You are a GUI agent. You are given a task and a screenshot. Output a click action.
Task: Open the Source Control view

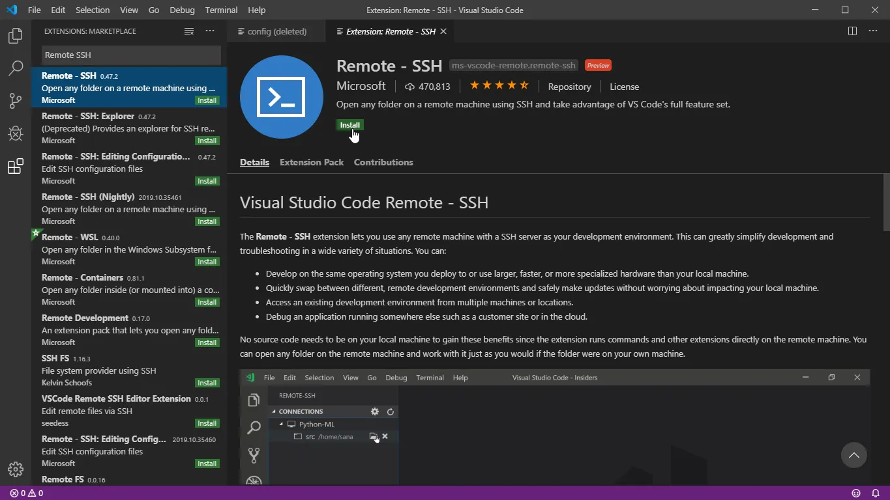pyautogui.click(x=16, y=101)
